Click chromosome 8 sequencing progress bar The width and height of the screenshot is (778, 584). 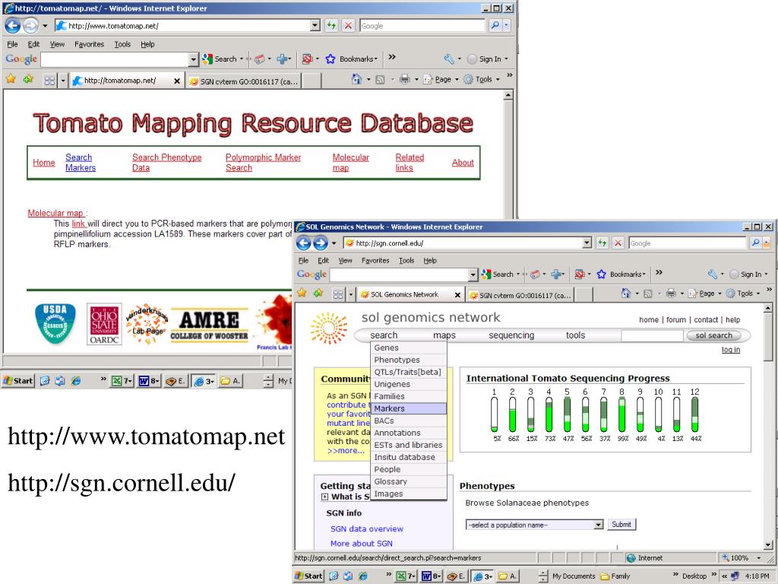[621, 414]
